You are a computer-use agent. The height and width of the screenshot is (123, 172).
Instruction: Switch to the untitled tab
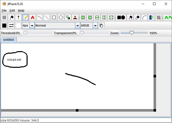(9, 40)
